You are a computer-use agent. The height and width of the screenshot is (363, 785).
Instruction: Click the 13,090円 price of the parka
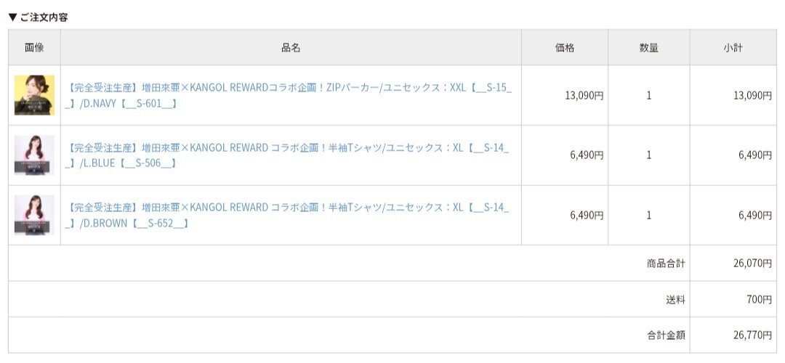(x=584, y=96)
